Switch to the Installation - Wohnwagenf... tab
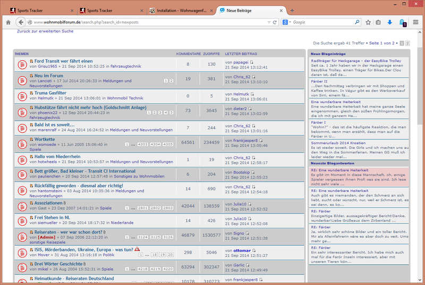 click(x=181, y=11)
